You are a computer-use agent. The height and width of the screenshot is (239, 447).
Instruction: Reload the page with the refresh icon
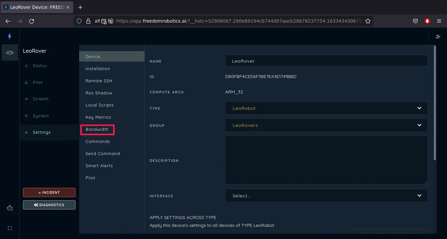pos(32,21)
